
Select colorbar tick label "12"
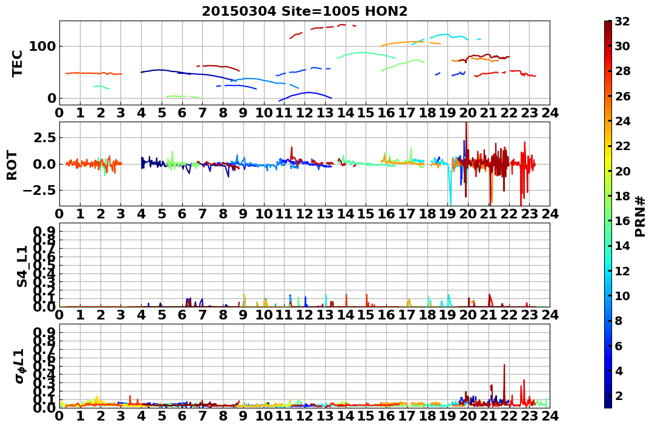622,270
